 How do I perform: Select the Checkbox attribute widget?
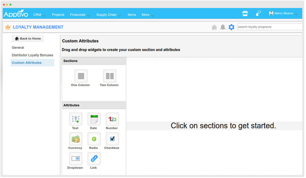[112, 139]
